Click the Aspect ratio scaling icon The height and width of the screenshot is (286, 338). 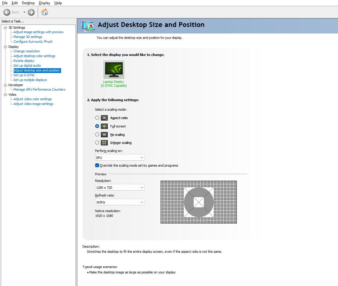pos(104,118)
